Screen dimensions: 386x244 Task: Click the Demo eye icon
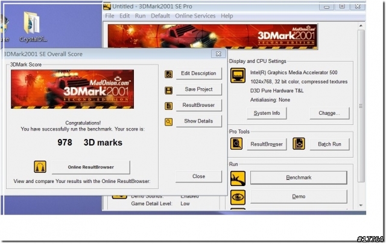pos(238,197)
